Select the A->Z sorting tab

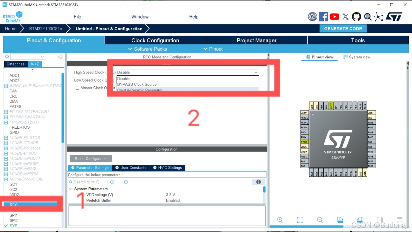pyautogui.click(x=35, y=64)
